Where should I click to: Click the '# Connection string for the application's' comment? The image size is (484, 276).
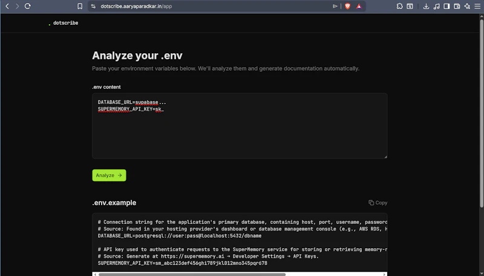[243, 222]
